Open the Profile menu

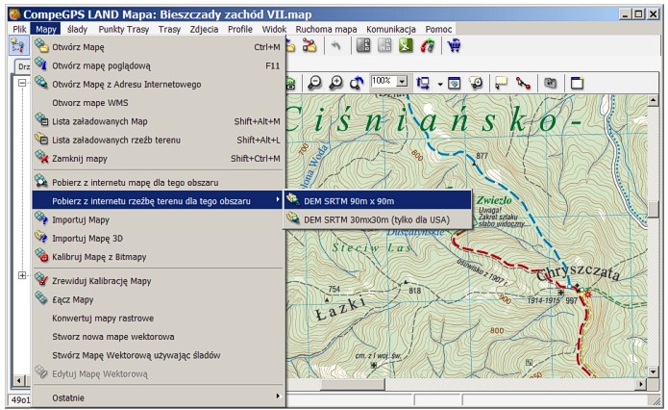point(240,29)
